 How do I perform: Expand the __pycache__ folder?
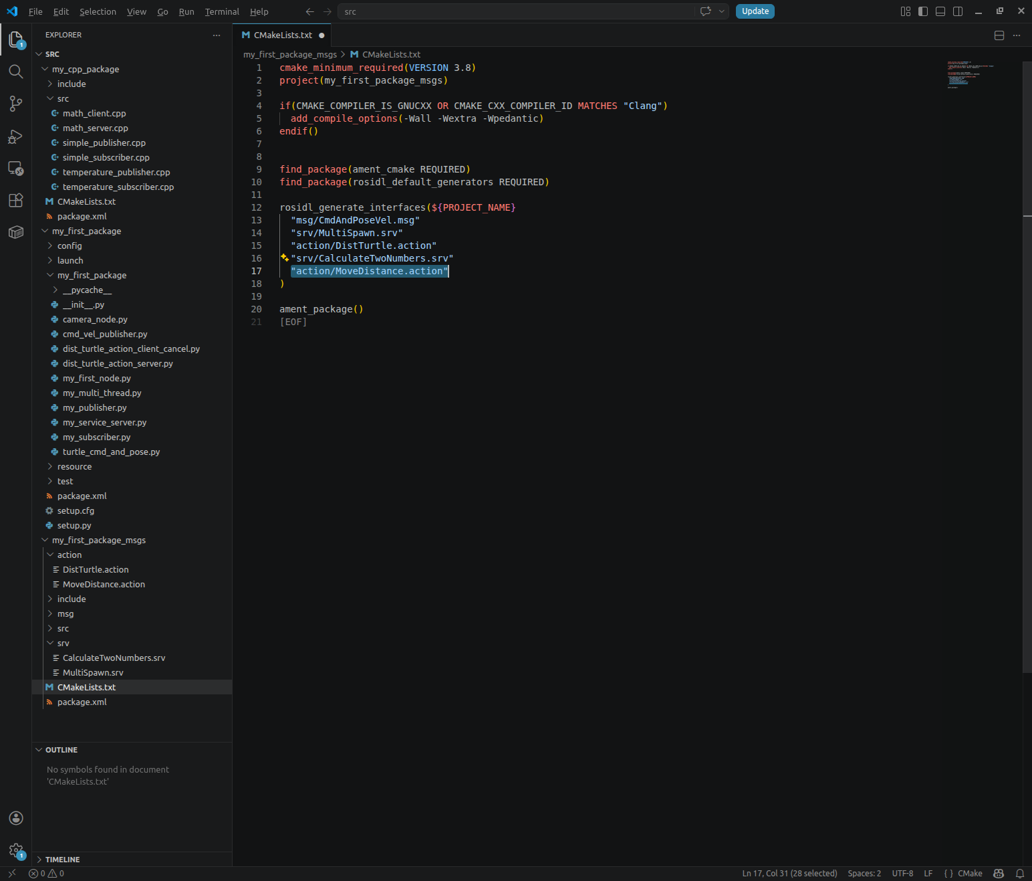coord(55,290)
